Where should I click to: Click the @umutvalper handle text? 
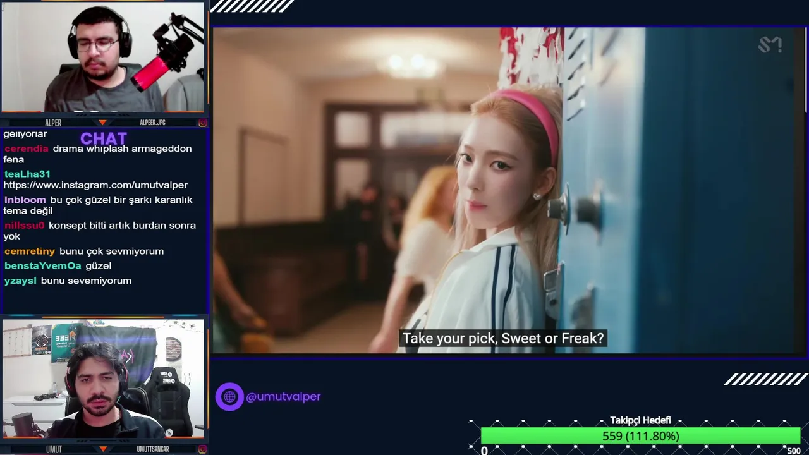283,397
